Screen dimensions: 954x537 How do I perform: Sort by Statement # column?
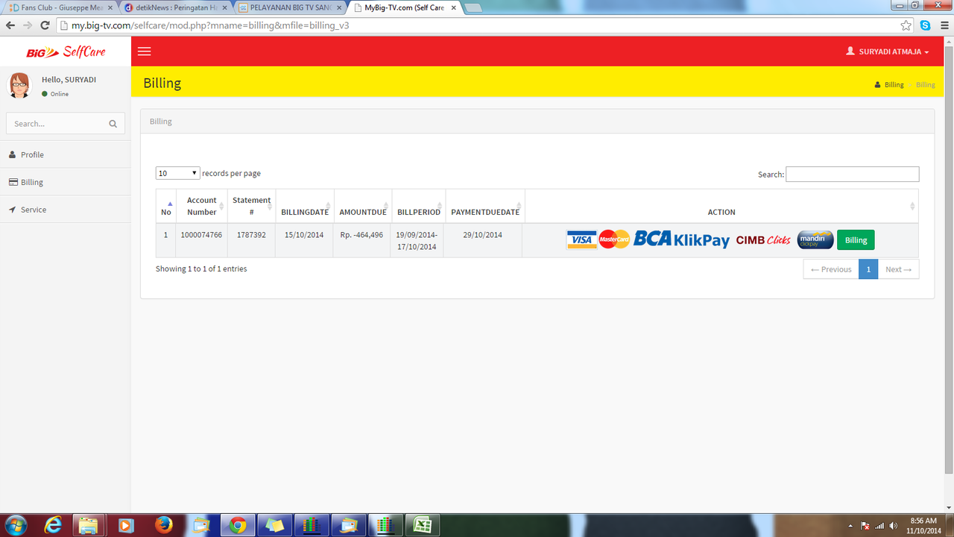pyautogui.click(x=251, y=206)
